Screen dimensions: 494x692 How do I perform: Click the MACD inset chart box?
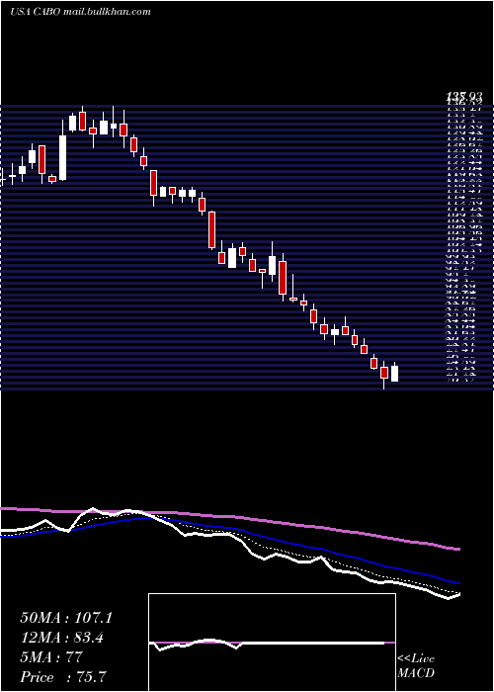pos(272,643)
